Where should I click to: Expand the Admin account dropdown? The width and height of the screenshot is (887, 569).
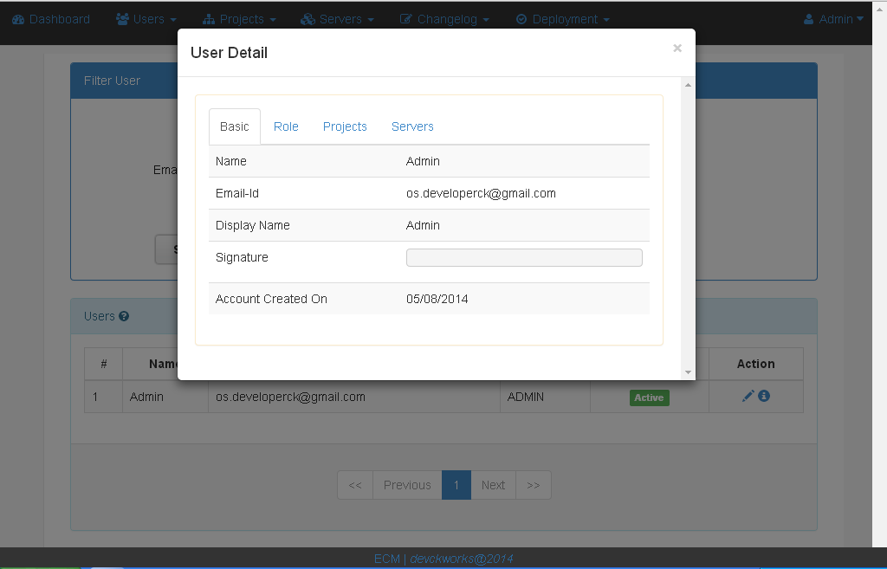tap(832, 18)
